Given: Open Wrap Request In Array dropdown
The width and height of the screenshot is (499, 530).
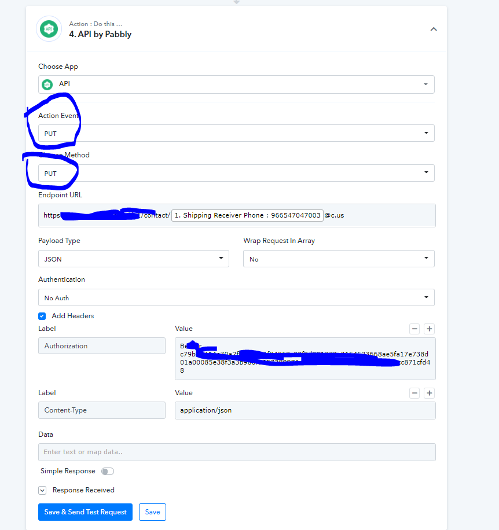Looking at the screenshot, I should (x=339, y=259).
